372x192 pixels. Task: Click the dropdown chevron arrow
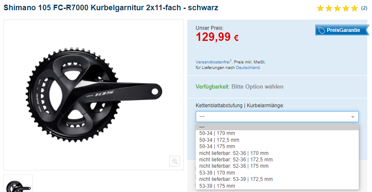353,117
